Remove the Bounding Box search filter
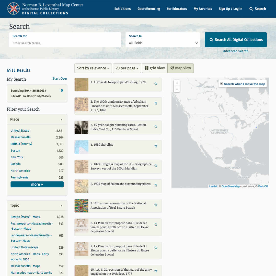276x276 pixels. pyautogui.click(x=62, y=90)
